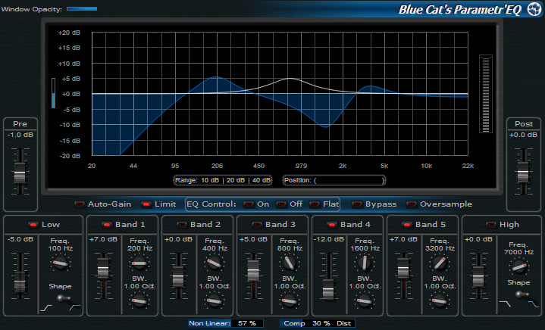Select the 20 dB range
545x330 pixels.
[236, 180]
